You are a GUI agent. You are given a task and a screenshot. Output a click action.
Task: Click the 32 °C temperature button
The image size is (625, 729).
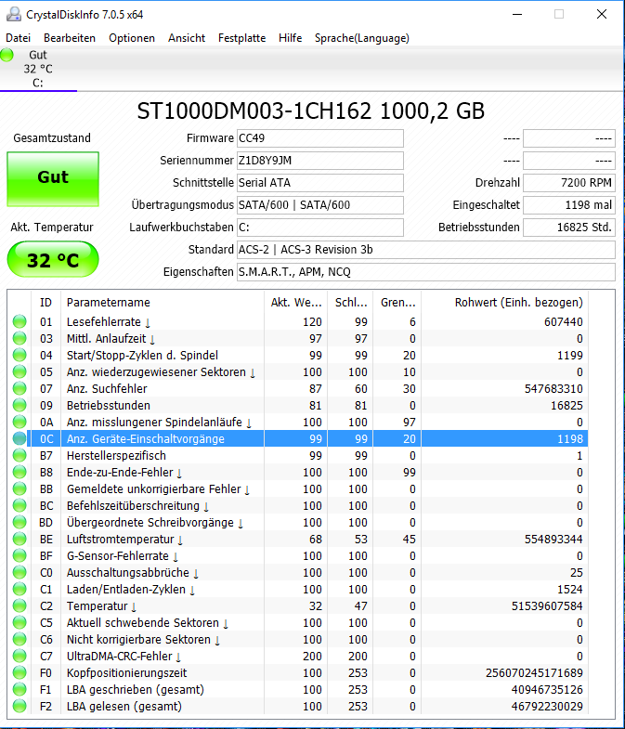(53, 259)
